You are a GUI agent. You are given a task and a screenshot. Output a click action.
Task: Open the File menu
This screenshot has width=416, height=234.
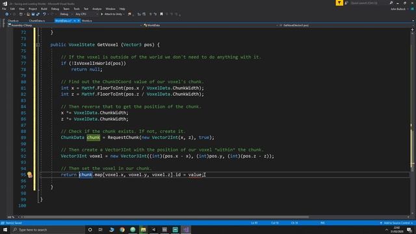tap(4, 8)
